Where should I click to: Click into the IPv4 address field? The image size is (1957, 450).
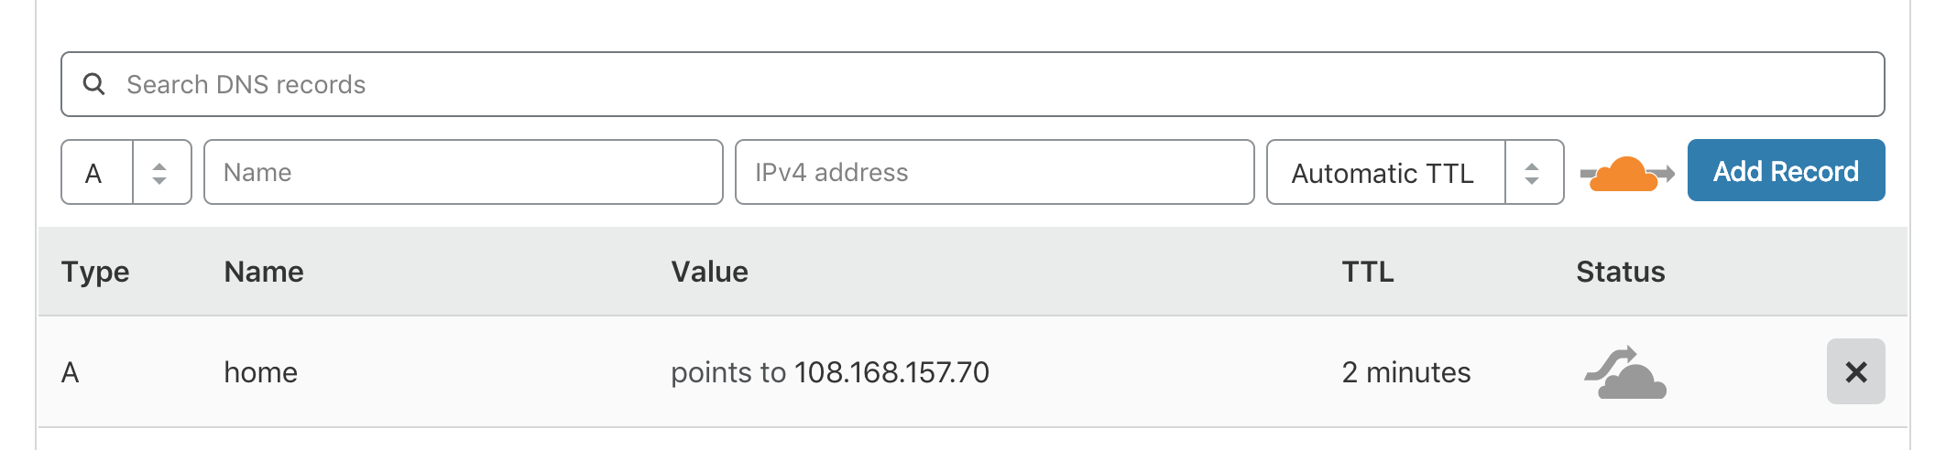(x=995, y=172)
